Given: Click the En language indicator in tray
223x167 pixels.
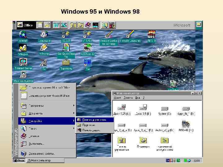Looking at the screenshot, I should (x=167, y=161).
